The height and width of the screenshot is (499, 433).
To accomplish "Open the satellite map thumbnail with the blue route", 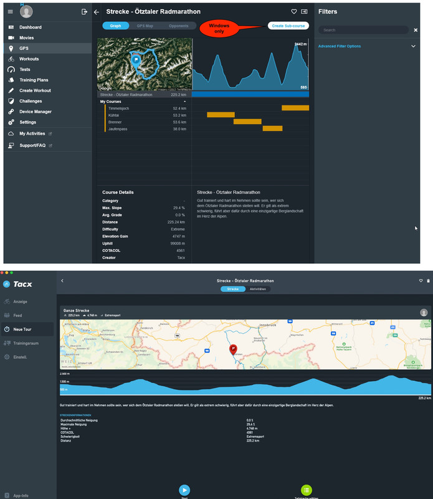I will click(x=145, y=65).
